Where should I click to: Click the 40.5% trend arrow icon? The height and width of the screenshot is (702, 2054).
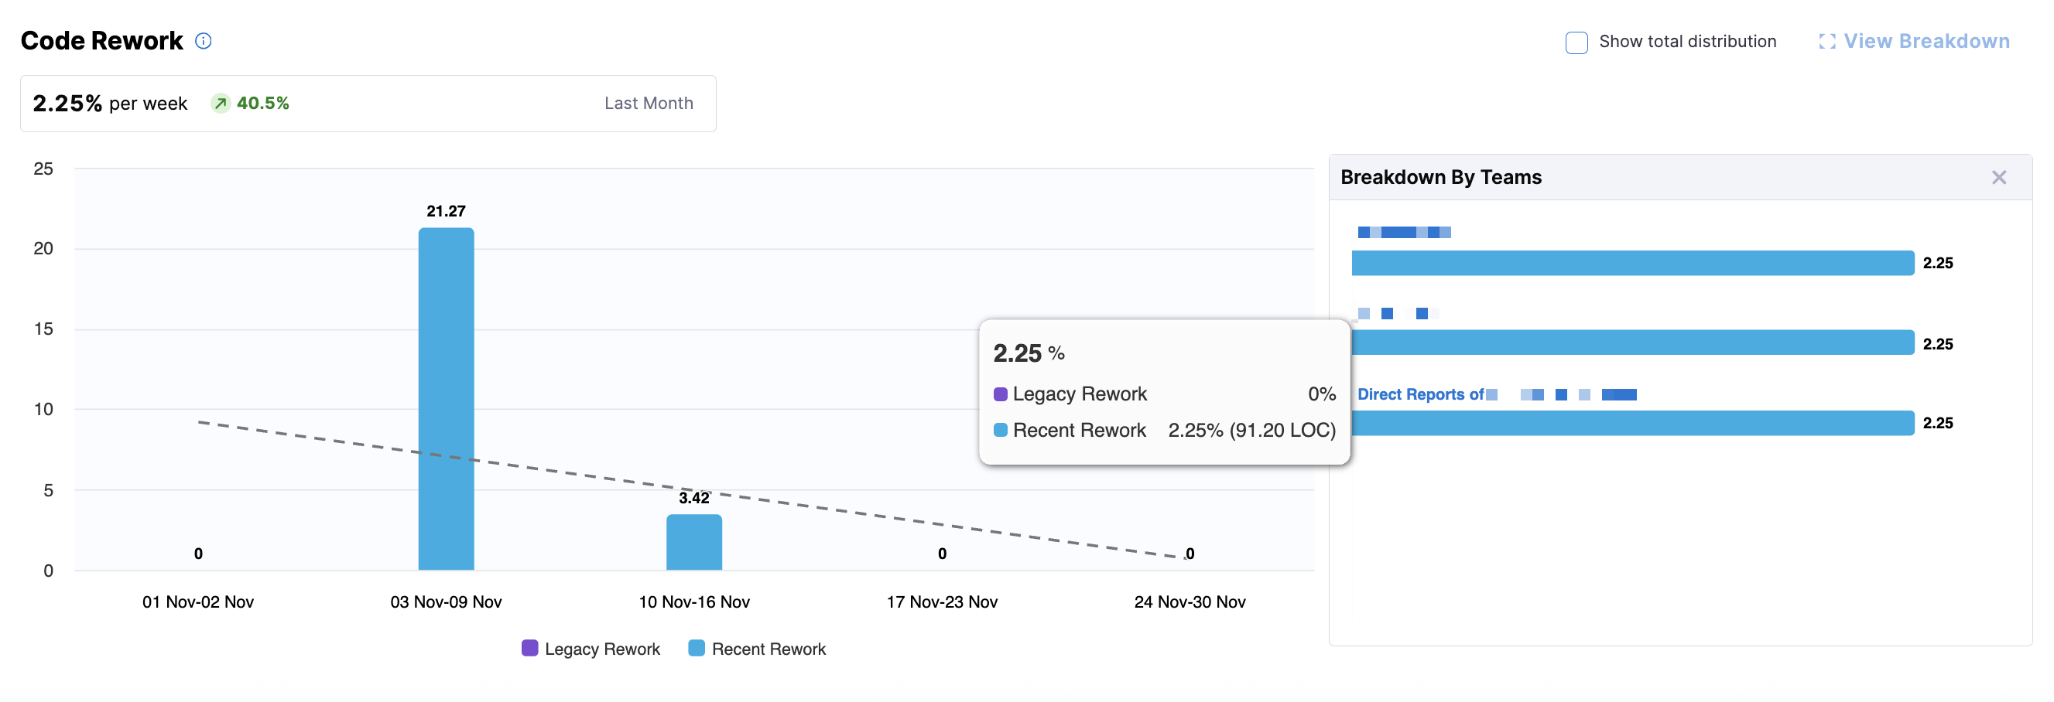[221, 104]
